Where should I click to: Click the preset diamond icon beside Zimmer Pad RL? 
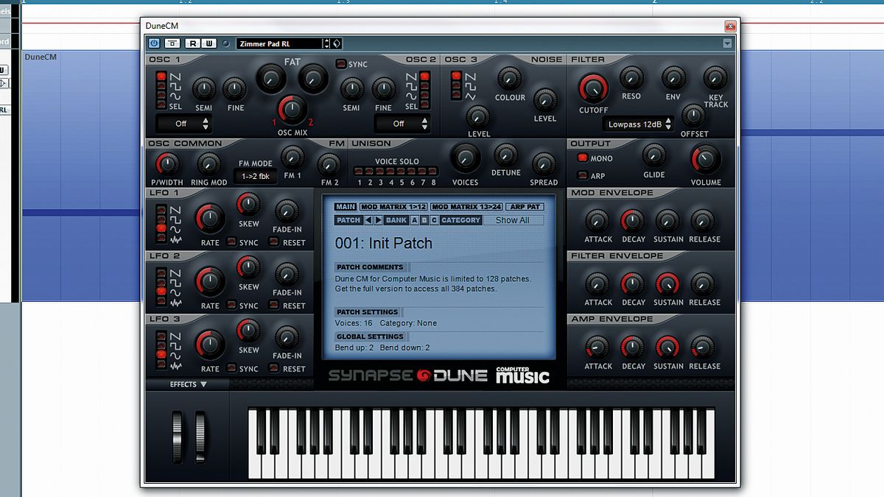tap(336, 43)
